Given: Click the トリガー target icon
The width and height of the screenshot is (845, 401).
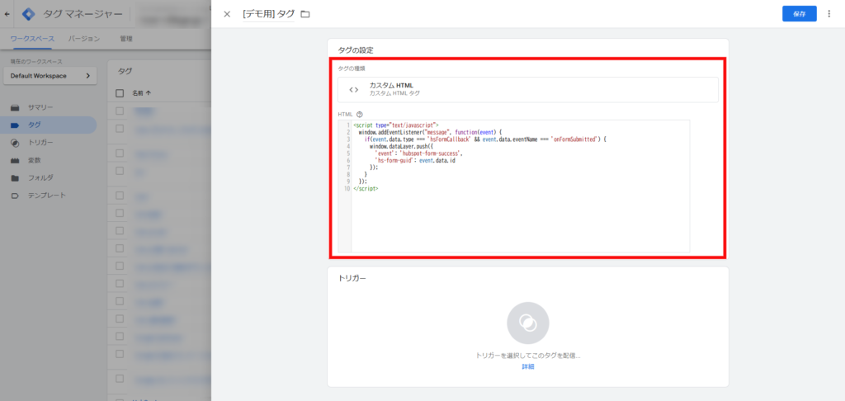Looking at the screenshot, I should click(15, 143).
